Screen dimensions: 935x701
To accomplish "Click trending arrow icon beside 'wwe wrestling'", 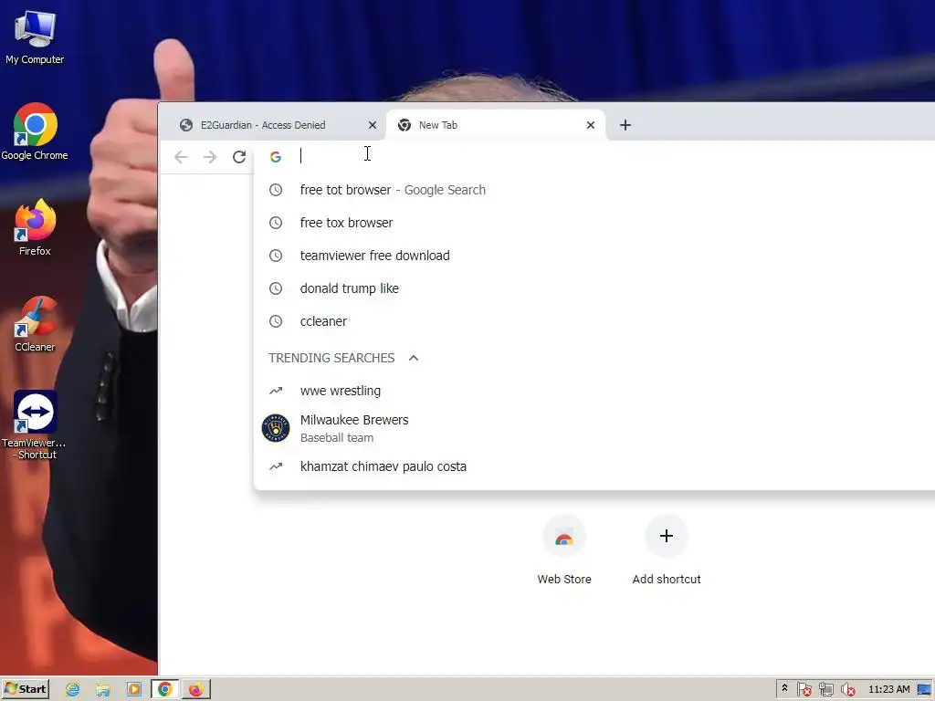I will pyautogui.click(x=276, y=391).
